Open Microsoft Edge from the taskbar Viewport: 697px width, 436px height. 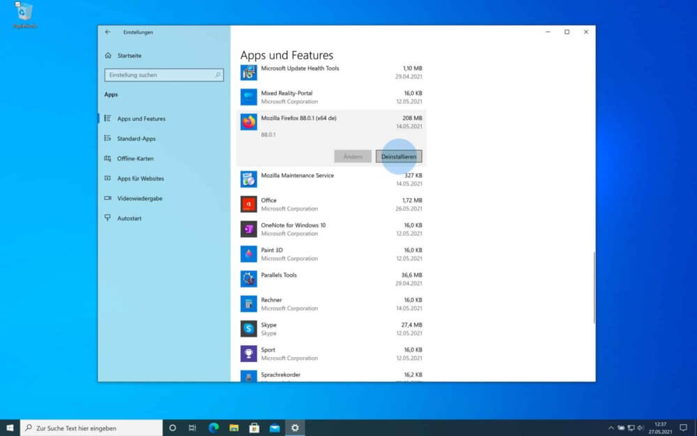(x=213, y=428)
